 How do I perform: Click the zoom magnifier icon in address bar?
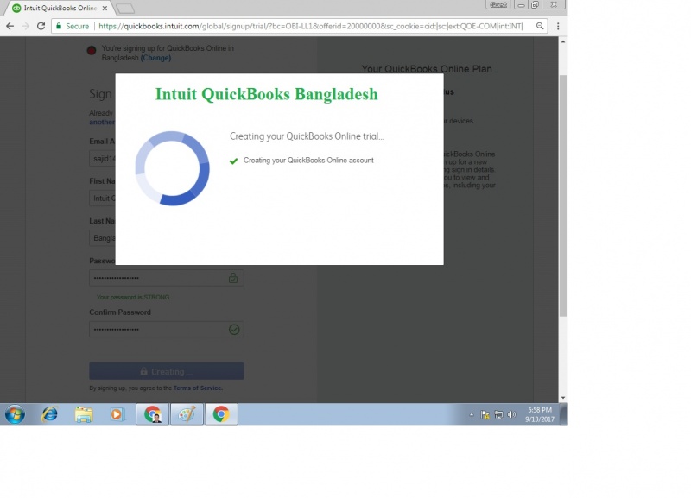(x=540, y=26)
